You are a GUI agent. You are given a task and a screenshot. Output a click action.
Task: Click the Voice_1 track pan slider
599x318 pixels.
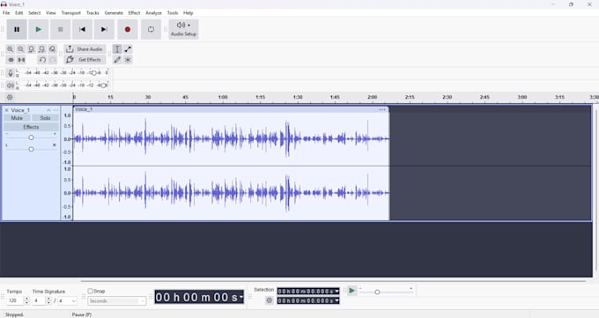32,149
